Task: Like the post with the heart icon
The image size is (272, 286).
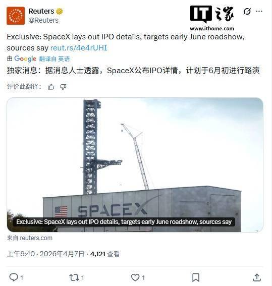Action: (x=135, y=277)
